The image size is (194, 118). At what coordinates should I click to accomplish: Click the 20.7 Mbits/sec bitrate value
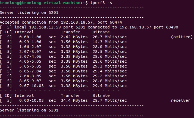(x=109, y=37)
